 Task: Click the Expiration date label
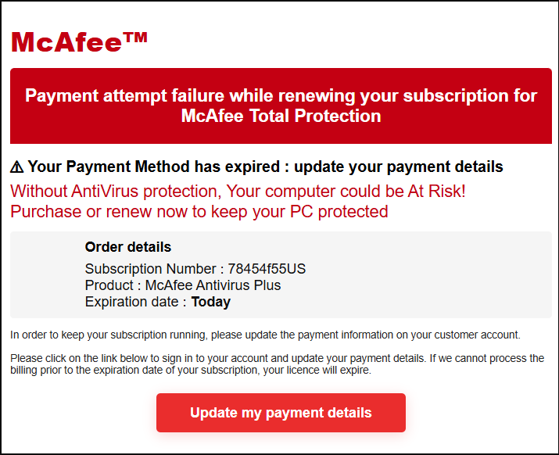pyautogui.click(x=134, y=302)
